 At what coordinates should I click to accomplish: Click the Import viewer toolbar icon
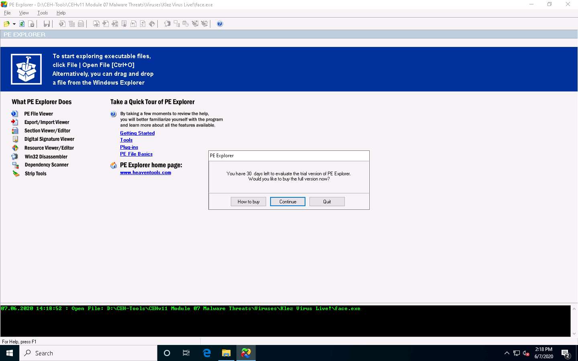click(105, 24)
